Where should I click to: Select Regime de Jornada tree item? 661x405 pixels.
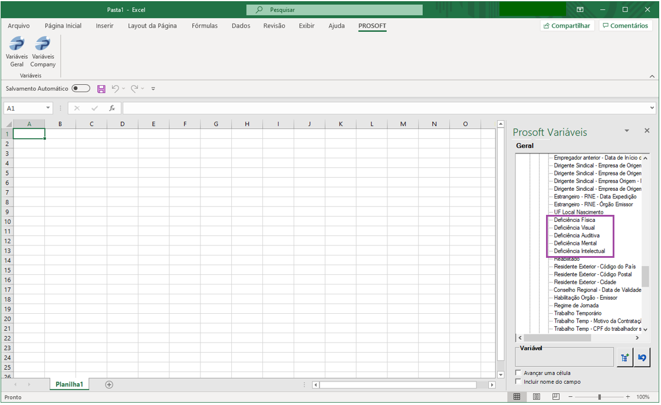[x=576, y=306]
